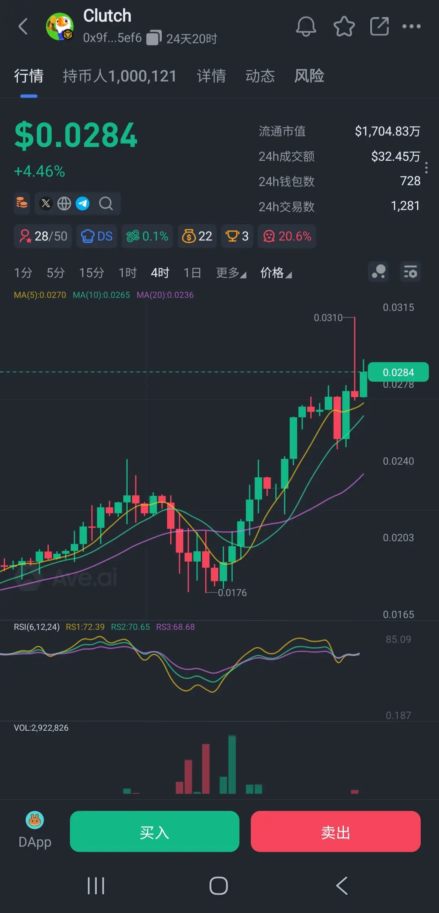Tap the Android home button

[219, 886]
